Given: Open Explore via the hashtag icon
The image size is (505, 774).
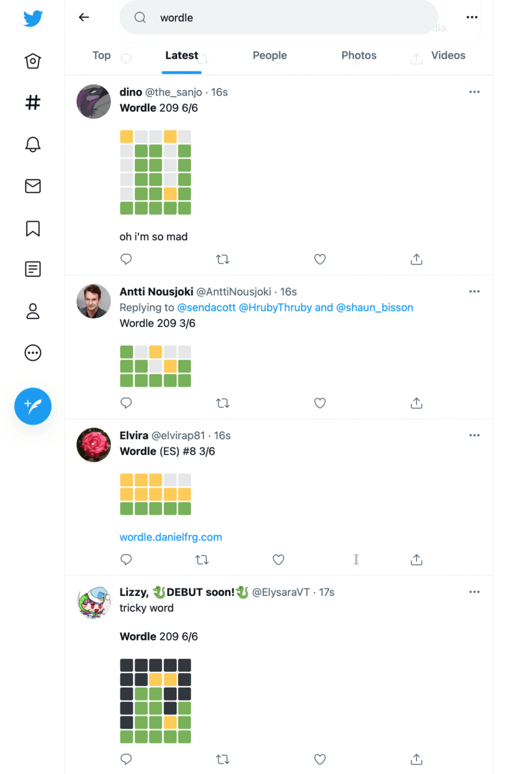Looking at the screenshot, I should [x=33, y=102].
